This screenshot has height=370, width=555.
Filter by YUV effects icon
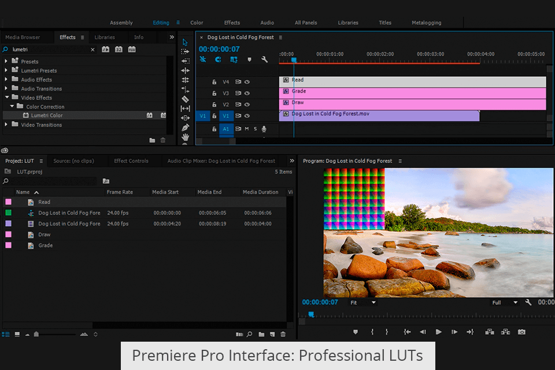[x=132, y=50]
